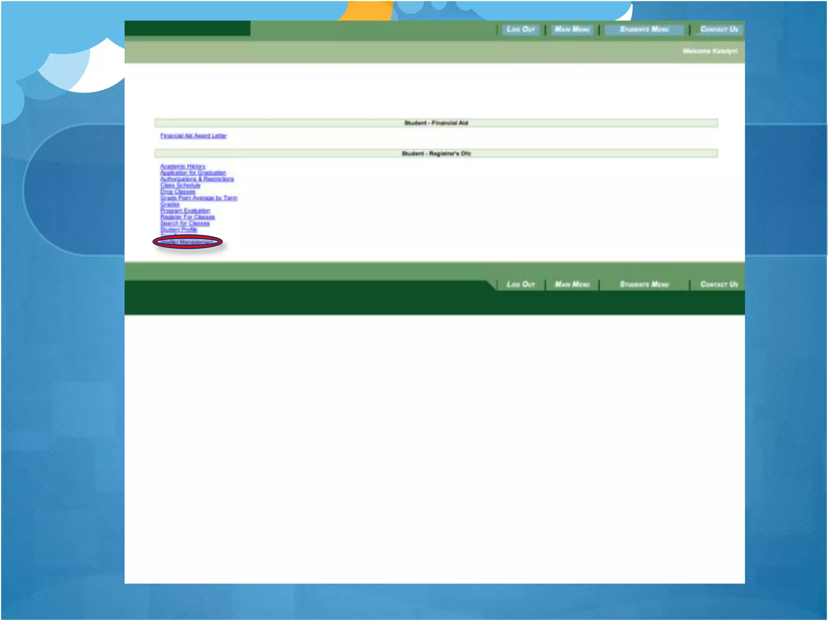828x621 pixels.
Task: Click Log Out in the footer bar
Action: pos(521,285)
